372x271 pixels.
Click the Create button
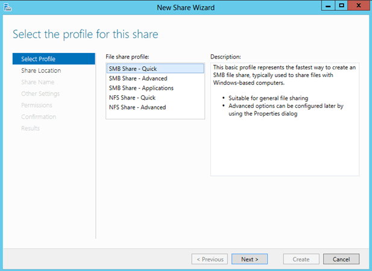pyautogui.click(x=301, y=259)
